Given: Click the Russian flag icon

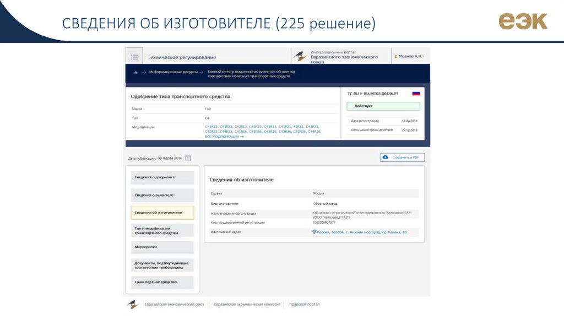Looking at the screenshot, I should pos(416,94).
